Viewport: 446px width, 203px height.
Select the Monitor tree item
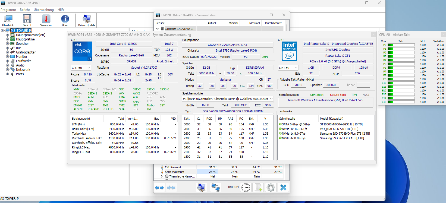(x=21, y=57)
